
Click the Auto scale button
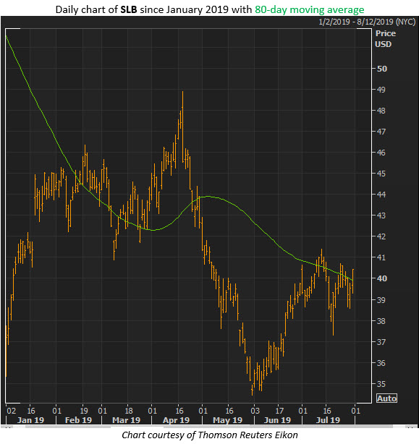pos(386,398)
